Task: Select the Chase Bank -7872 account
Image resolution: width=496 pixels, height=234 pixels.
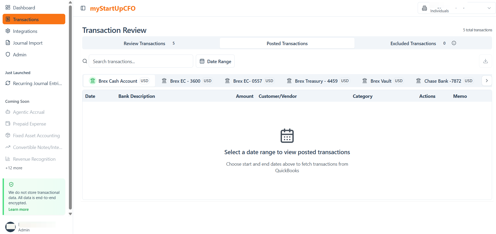Action: (445, 81)
